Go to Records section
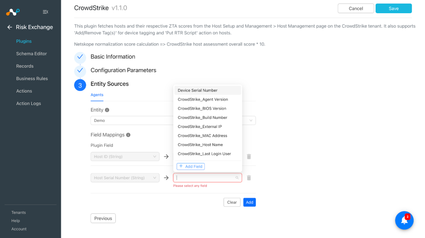Screen dimensions: 425x238 (24, 66)
